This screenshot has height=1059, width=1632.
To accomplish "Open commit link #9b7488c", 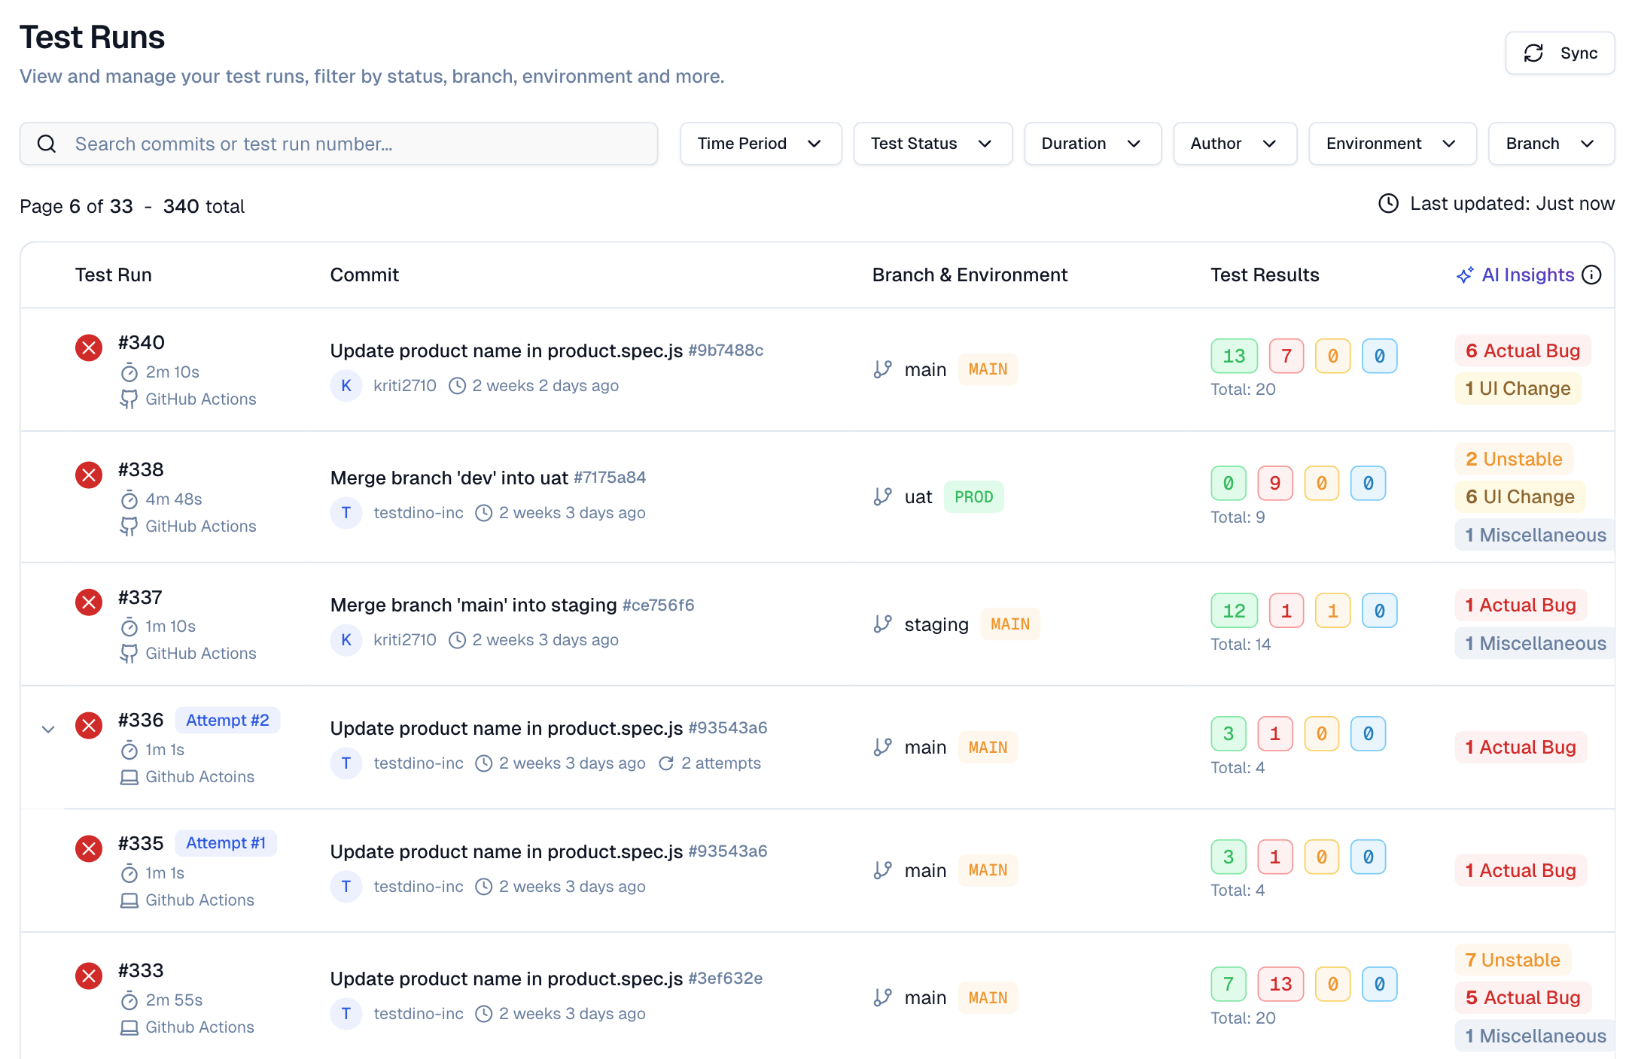I will 725,350.
